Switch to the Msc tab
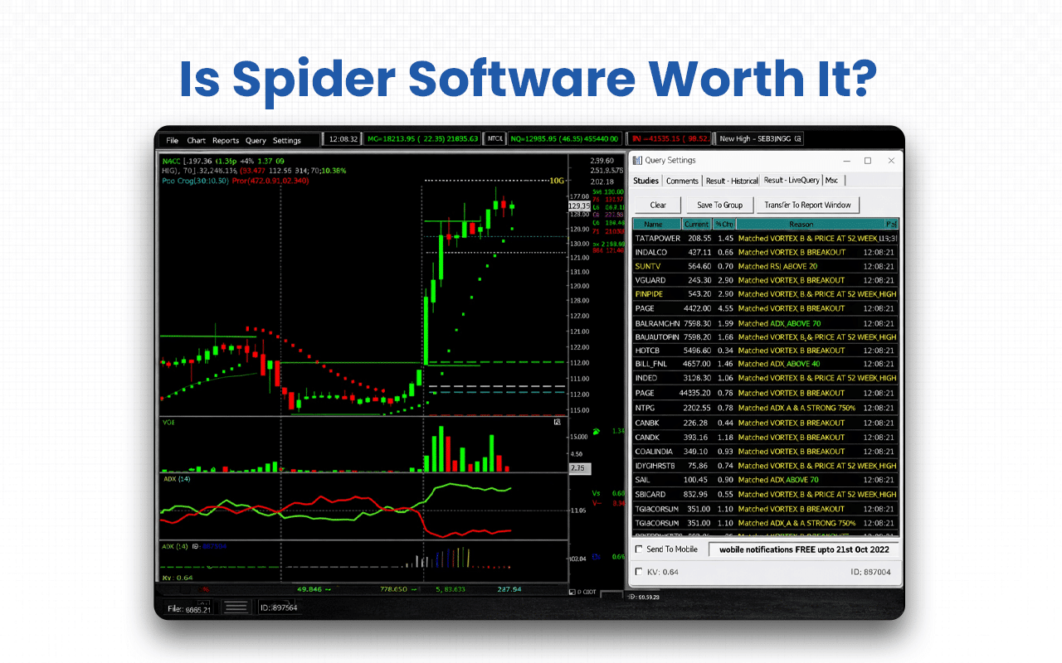 click(x=831, y=180)
